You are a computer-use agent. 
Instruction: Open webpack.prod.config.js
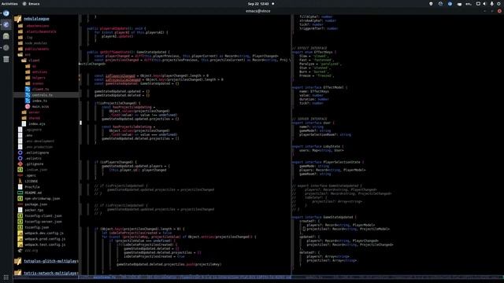click(x=45, y=239)
